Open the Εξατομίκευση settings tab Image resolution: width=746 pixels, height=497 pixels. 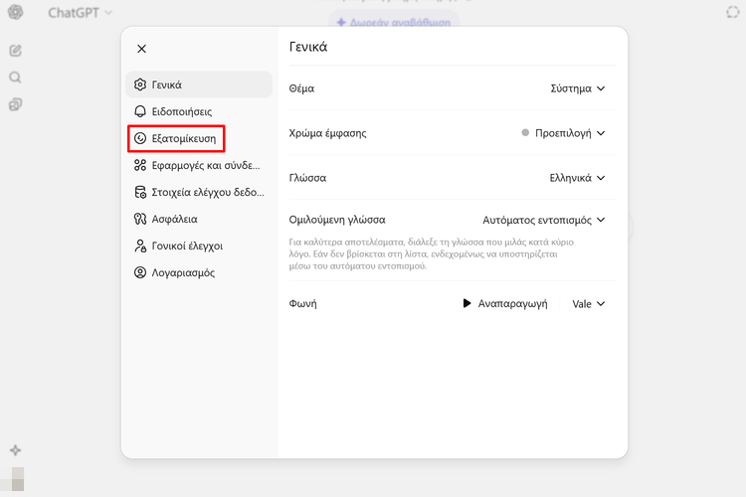click(x=177, y=138)
